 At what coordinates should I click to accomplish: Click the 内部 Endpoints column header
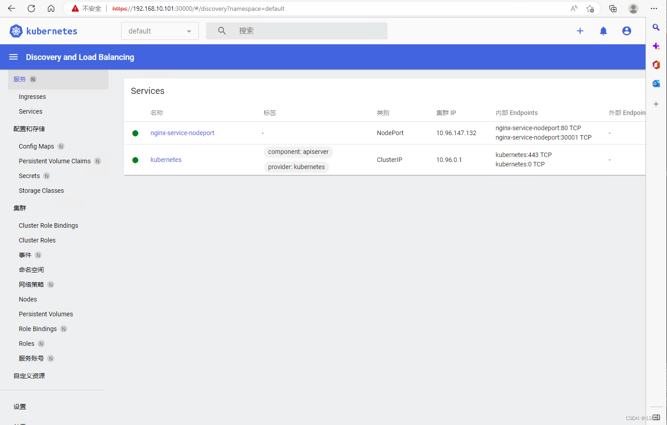tap(516, 113)
